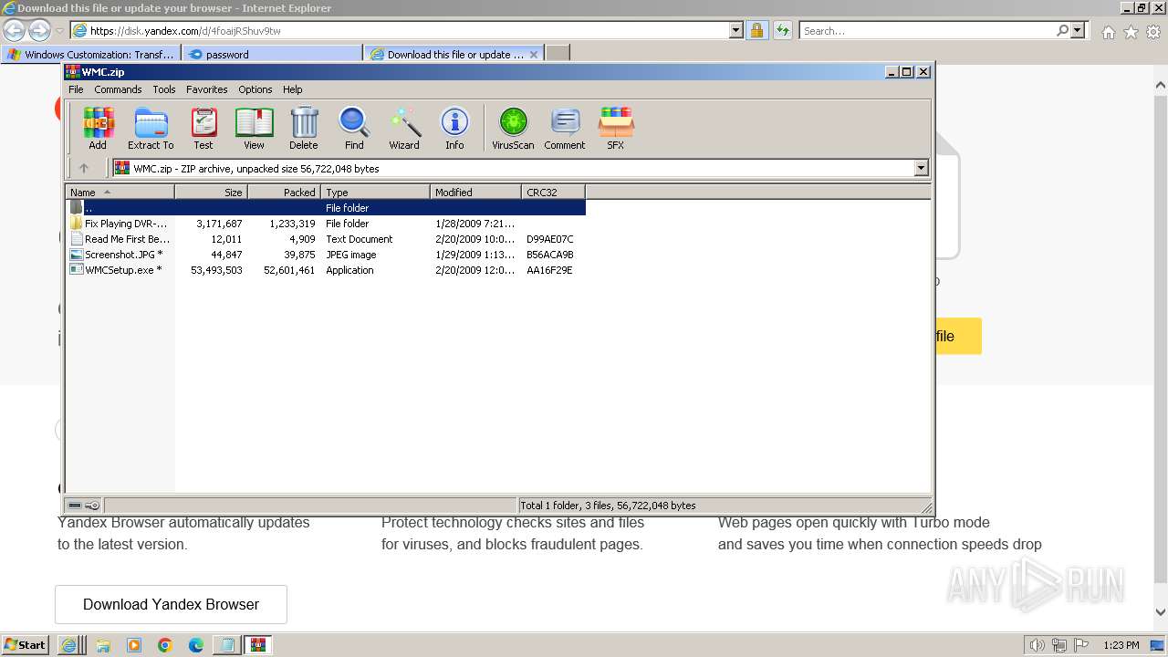Viewport: 1168px width, 657px height.
Task: Sort list by Packed column header
Action: tap(284, 192)
